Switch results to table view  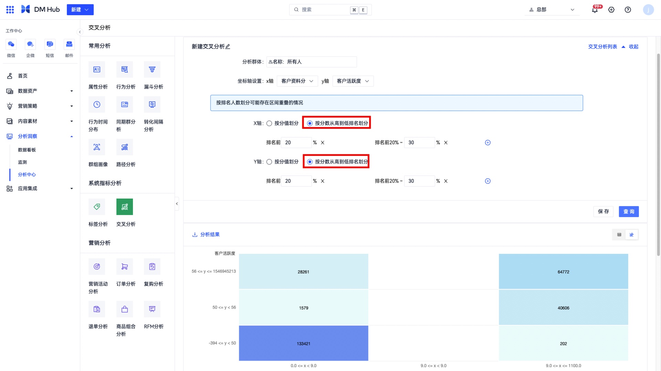click(x=619, y=235)
